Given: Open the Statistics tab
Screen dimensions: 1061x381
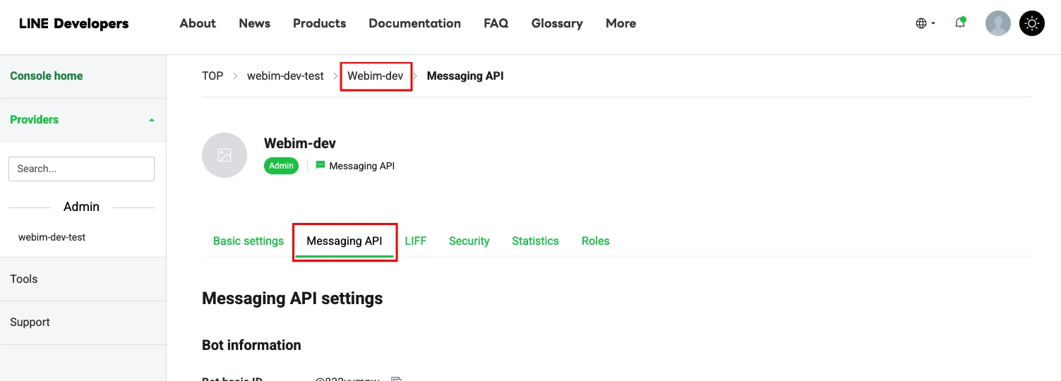Looking at the screenshot, I should pos(536,241).
